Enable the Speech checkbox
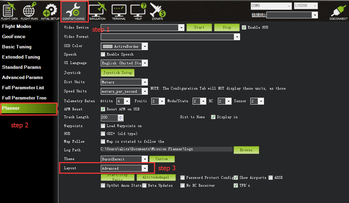Image resolution: width=349 pixels, height=203 pixels. point(103,54)
